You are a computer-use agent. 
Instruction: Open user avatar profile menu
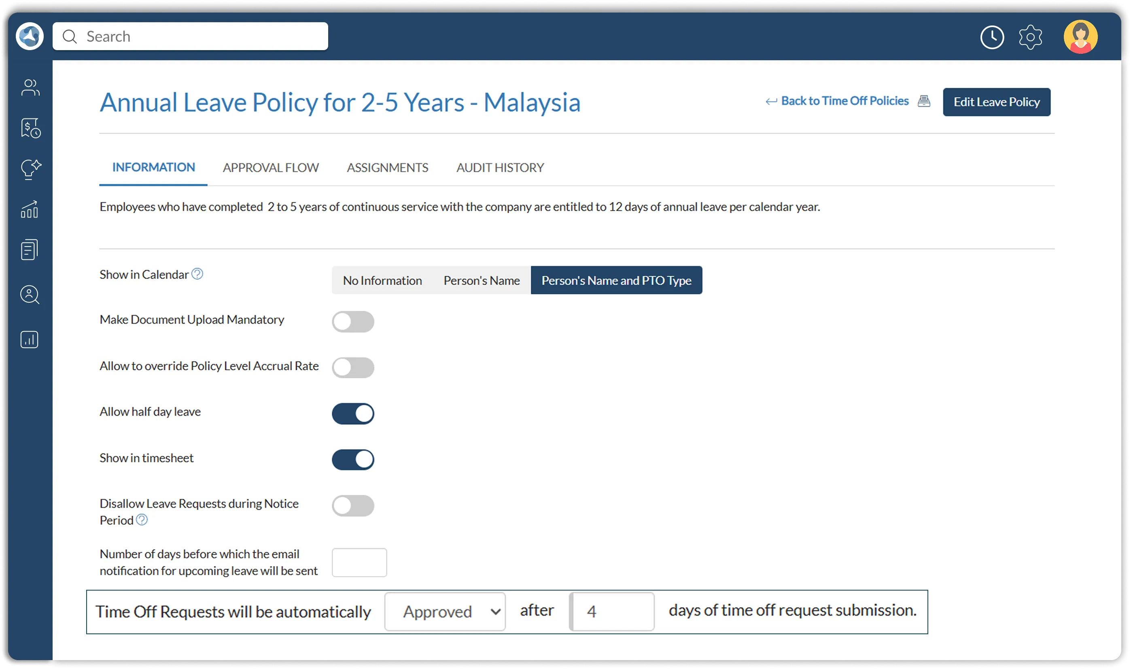pyautogui.click(x=1080, y=37)
